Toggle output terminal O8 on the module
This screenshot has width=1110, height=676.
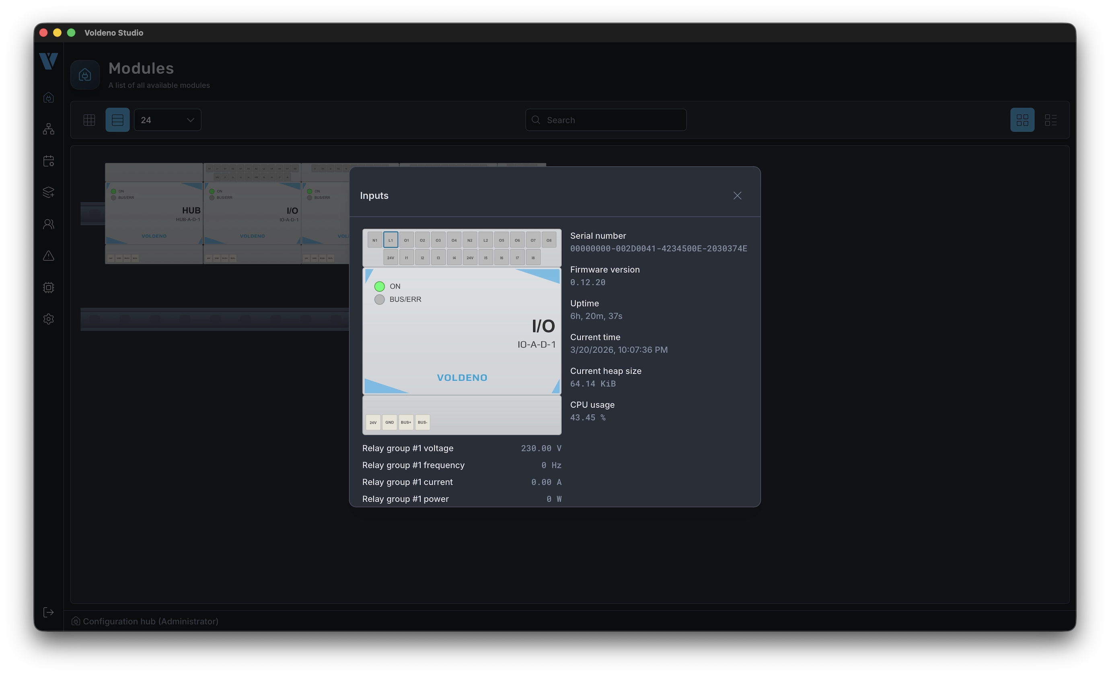coord(549,240)
